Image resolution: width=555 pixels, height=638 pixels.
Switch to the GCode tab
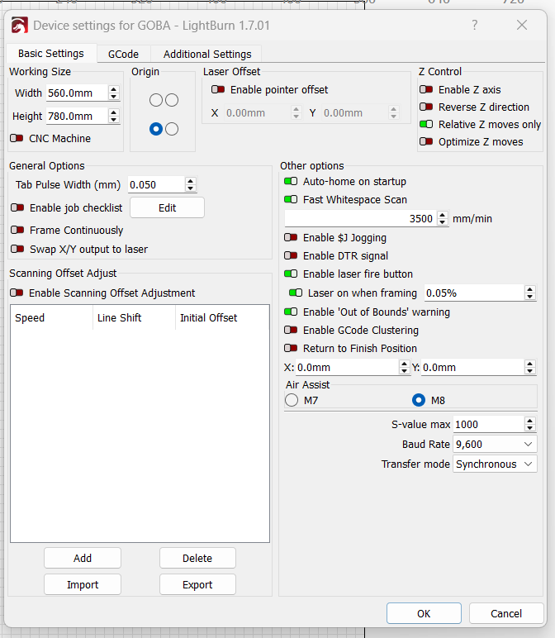coord(123,54)
